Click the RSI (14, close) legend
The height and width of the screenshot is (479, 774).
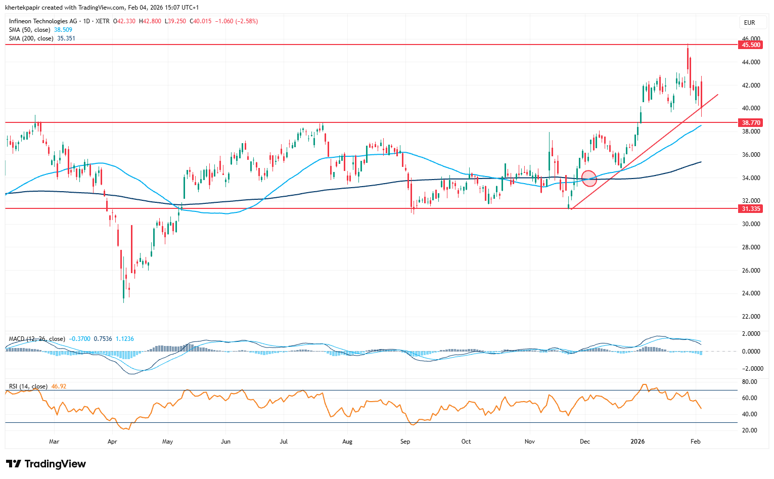tap(28, 386)
